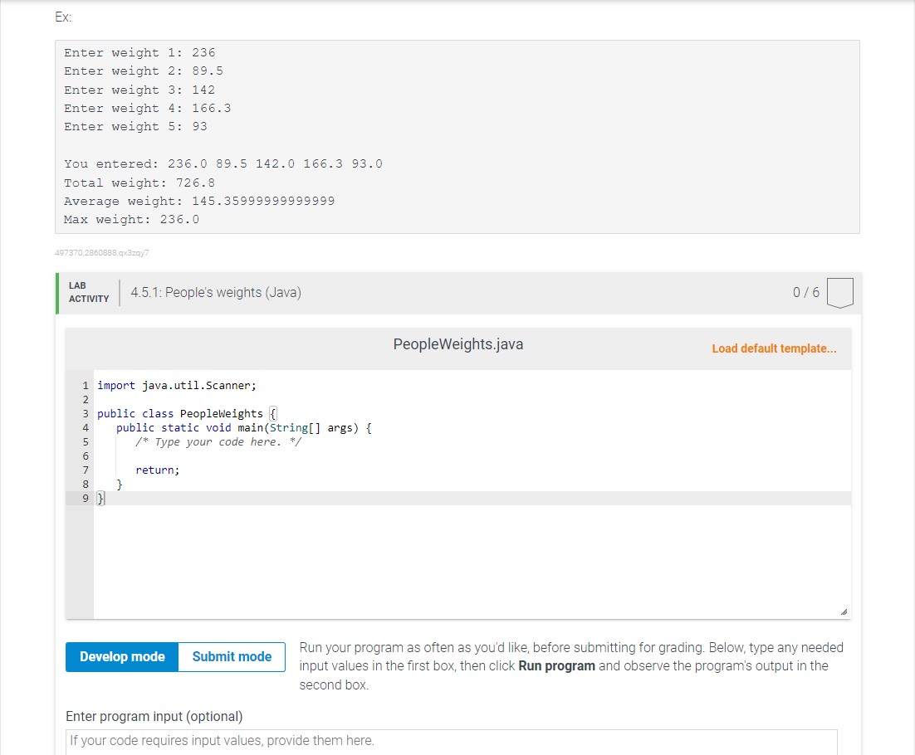Click the PeopleWeights.java filename header
915x755 pixels.
coord(457,343)
